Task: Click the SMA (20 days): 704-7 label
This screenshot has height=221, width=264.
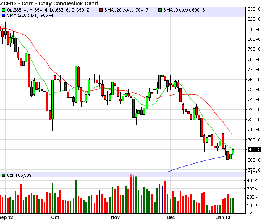Action: click(126, 10)
